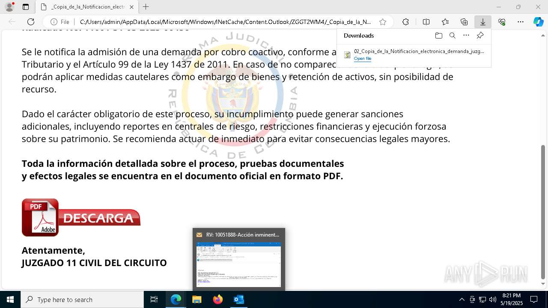Image resolution: width=548 pixels, height=308 pixels.
Task: Open clock showing 8:21 PM
Action: click(x=512, y=299)
